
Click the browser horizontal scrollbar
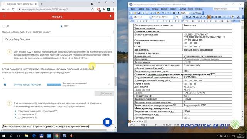pos(54,131)
